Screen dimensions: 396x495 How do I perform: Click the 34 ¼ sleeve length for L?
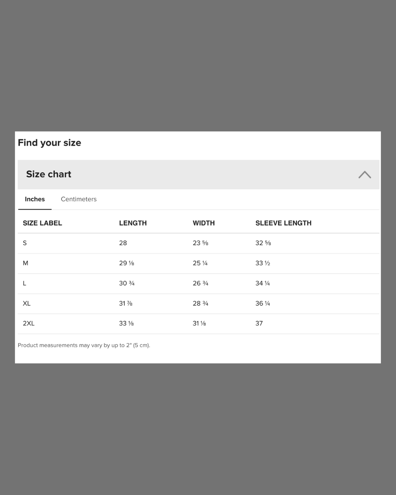[x=263, y=283]
